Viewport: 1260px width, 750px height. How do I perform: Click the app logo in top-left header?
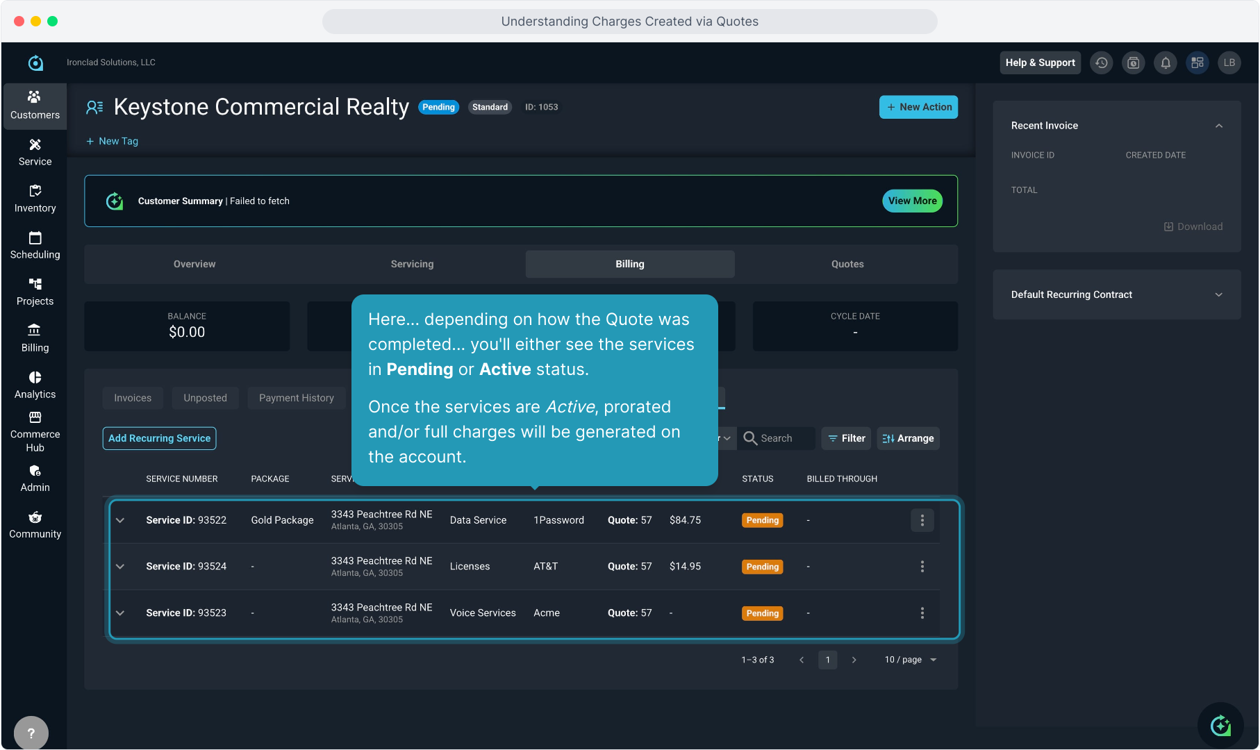pos(35,62)
